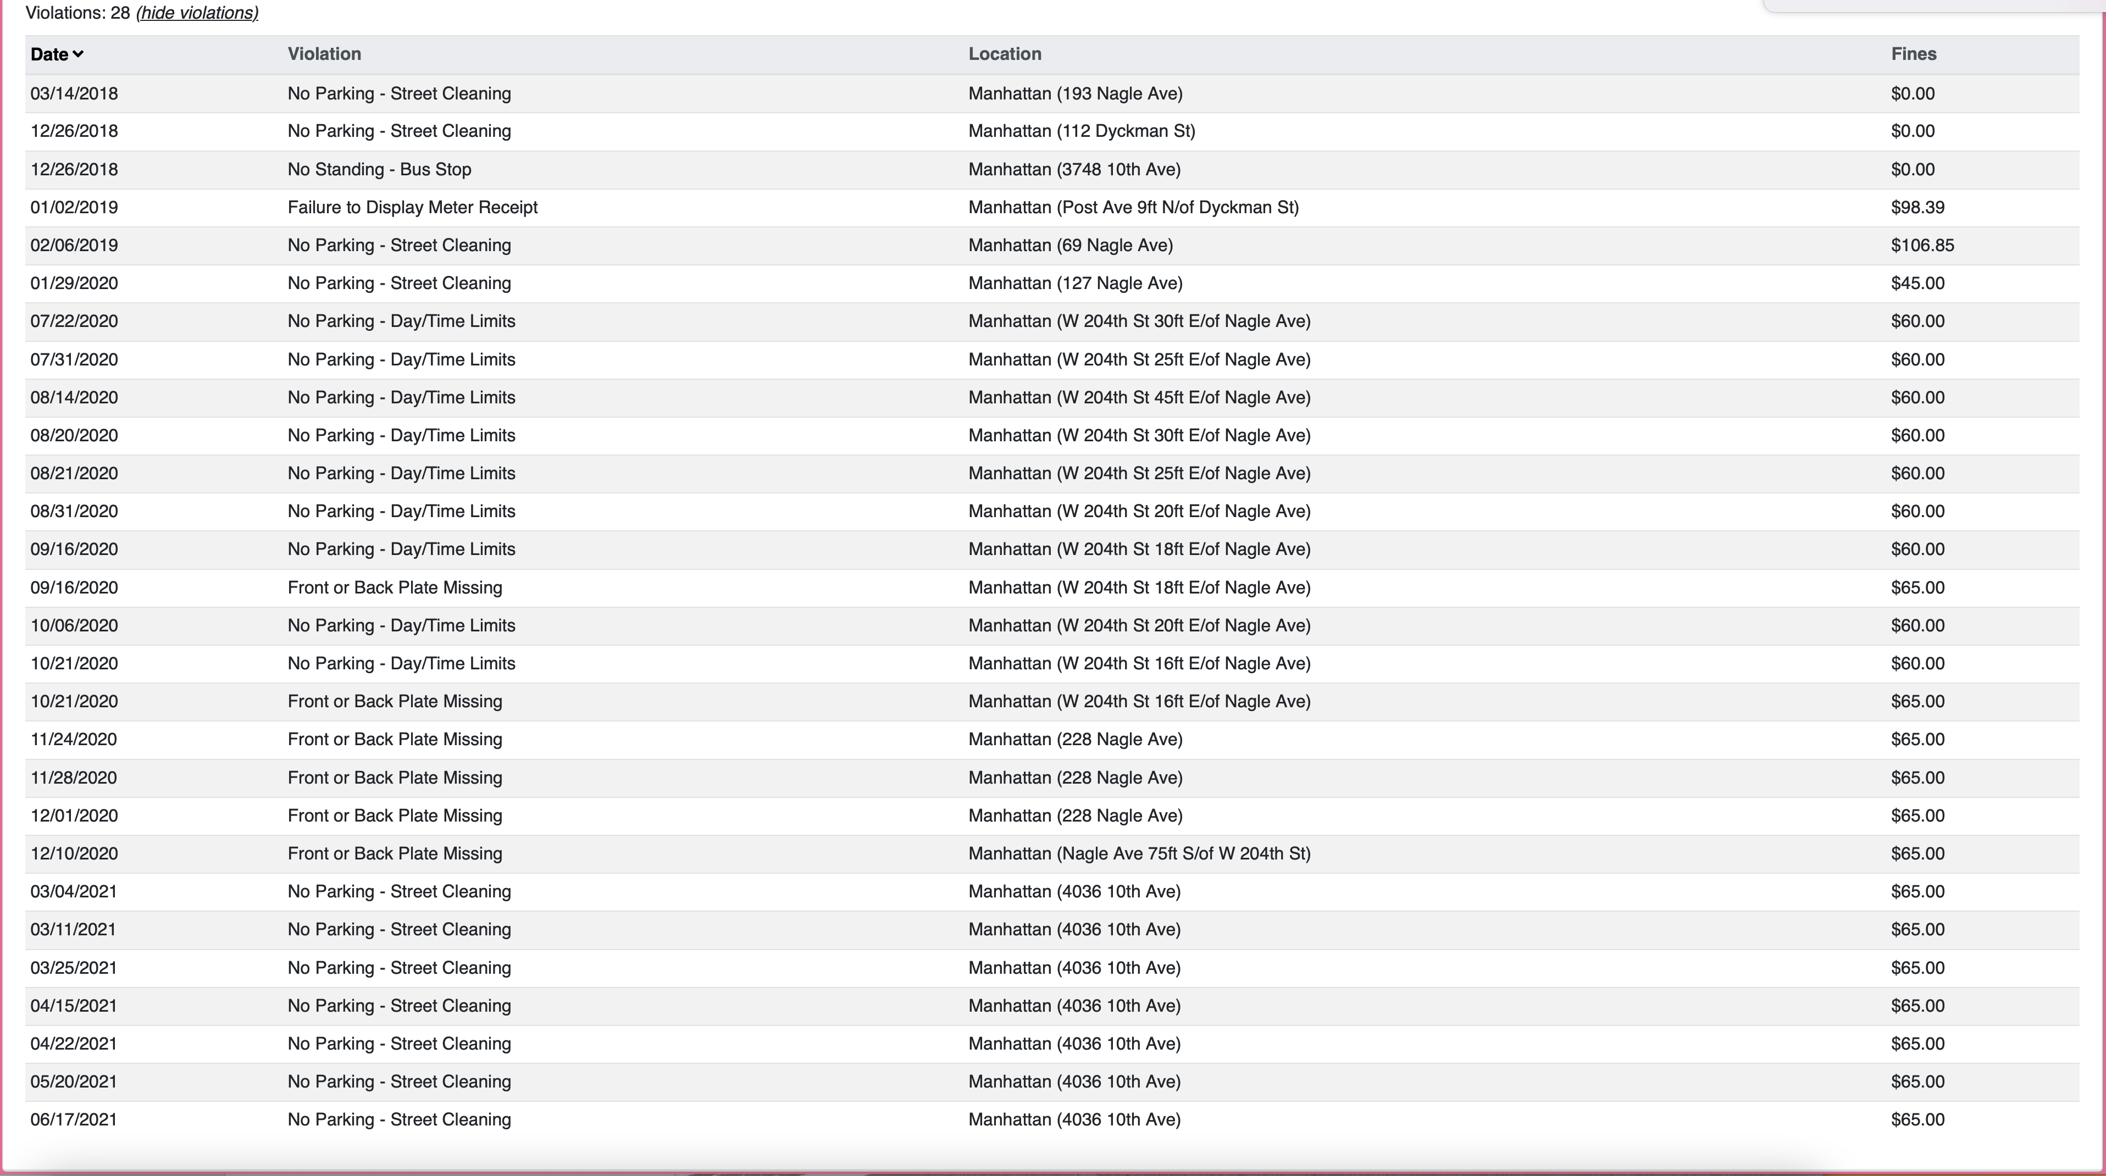Screen dimensions: 2106x1176
Task: Click the No Standing - Bus Stop violation
Action: point(379,170)
